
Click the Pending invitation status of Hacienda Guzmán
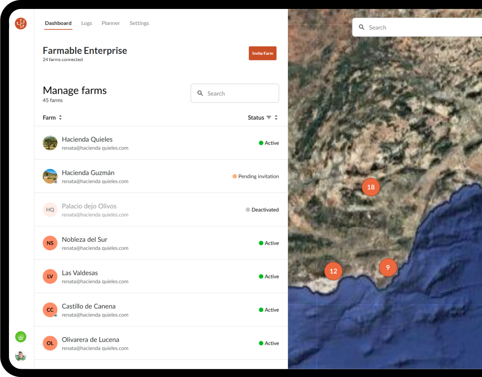(x=256, y=176)
